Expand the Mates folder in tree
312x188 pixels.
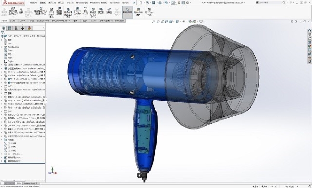tap(2, 140)
